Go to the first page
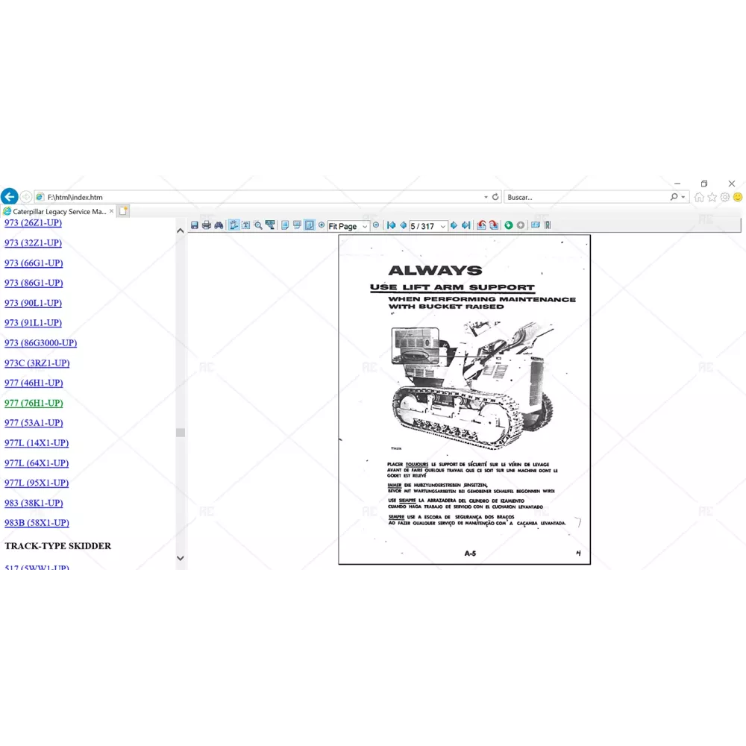Screen dimensions: 746x746 click(391, 225)
